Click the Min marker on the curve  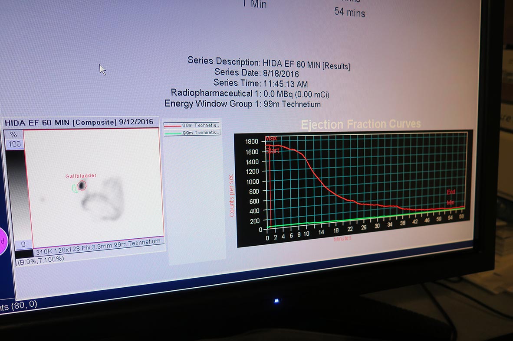pyautogui.click(x=451, y=202)
